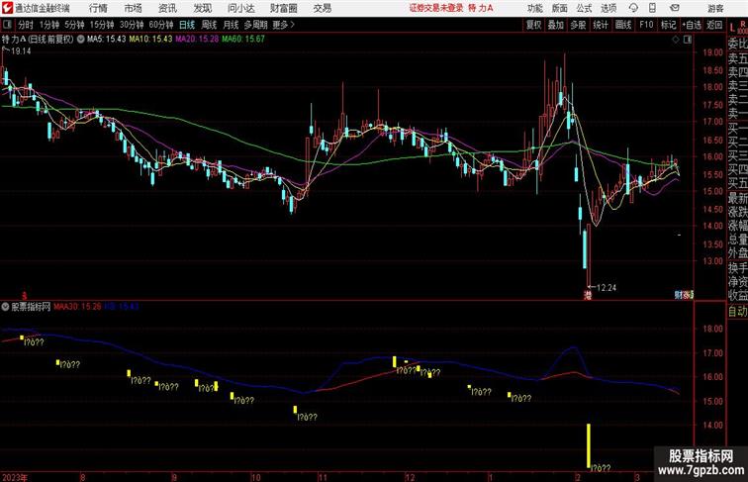Open the 市场 menu
The width and height of the screenshot is (748, 482).
tap(134, 8)
